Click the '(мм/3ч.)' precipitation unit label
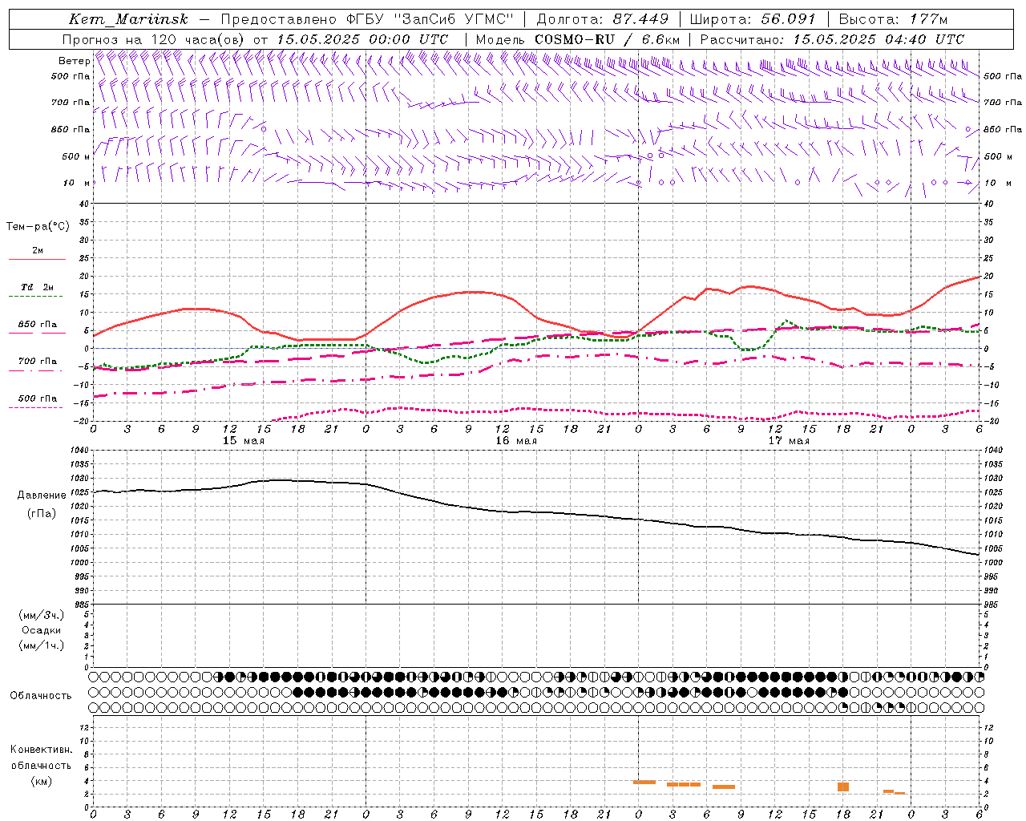 click(x=42, y=615)
